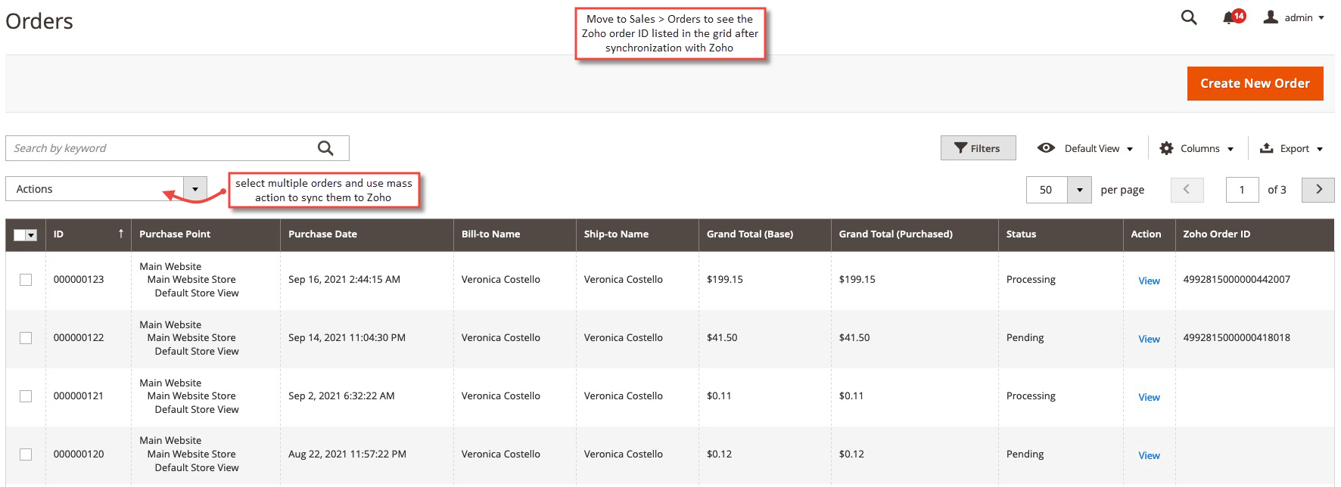Sort by Purchase Point column header
This screenshot has height=487, width=1341.
206,234
